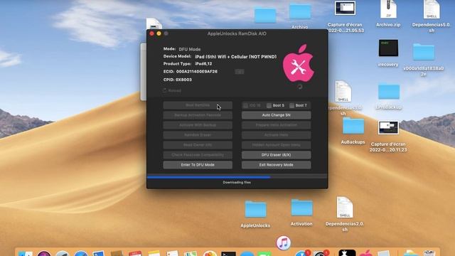Select the Dependencias2.0.sh shell file
This screenshot has height=256, width=455.
345,207
